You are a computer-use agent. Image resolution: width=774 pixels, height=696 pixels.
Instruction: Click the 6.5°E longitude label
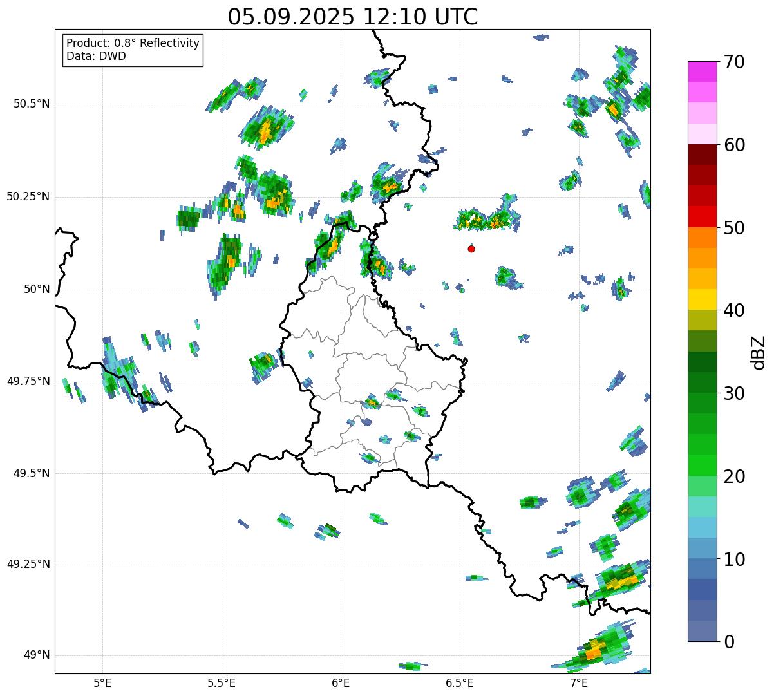[x=460, y=682]
